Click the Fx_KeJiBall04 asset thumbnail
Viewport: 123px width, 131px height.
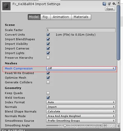coord(6,6)
